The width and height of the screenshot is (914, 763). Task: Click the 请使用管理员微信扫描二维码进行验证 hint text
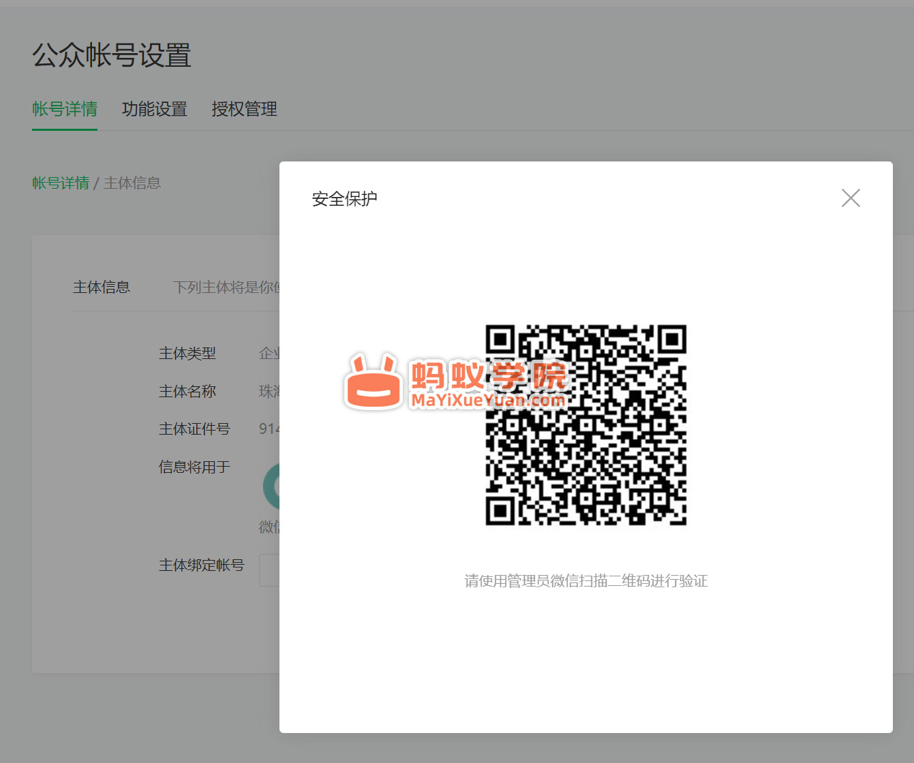[586, 580]
